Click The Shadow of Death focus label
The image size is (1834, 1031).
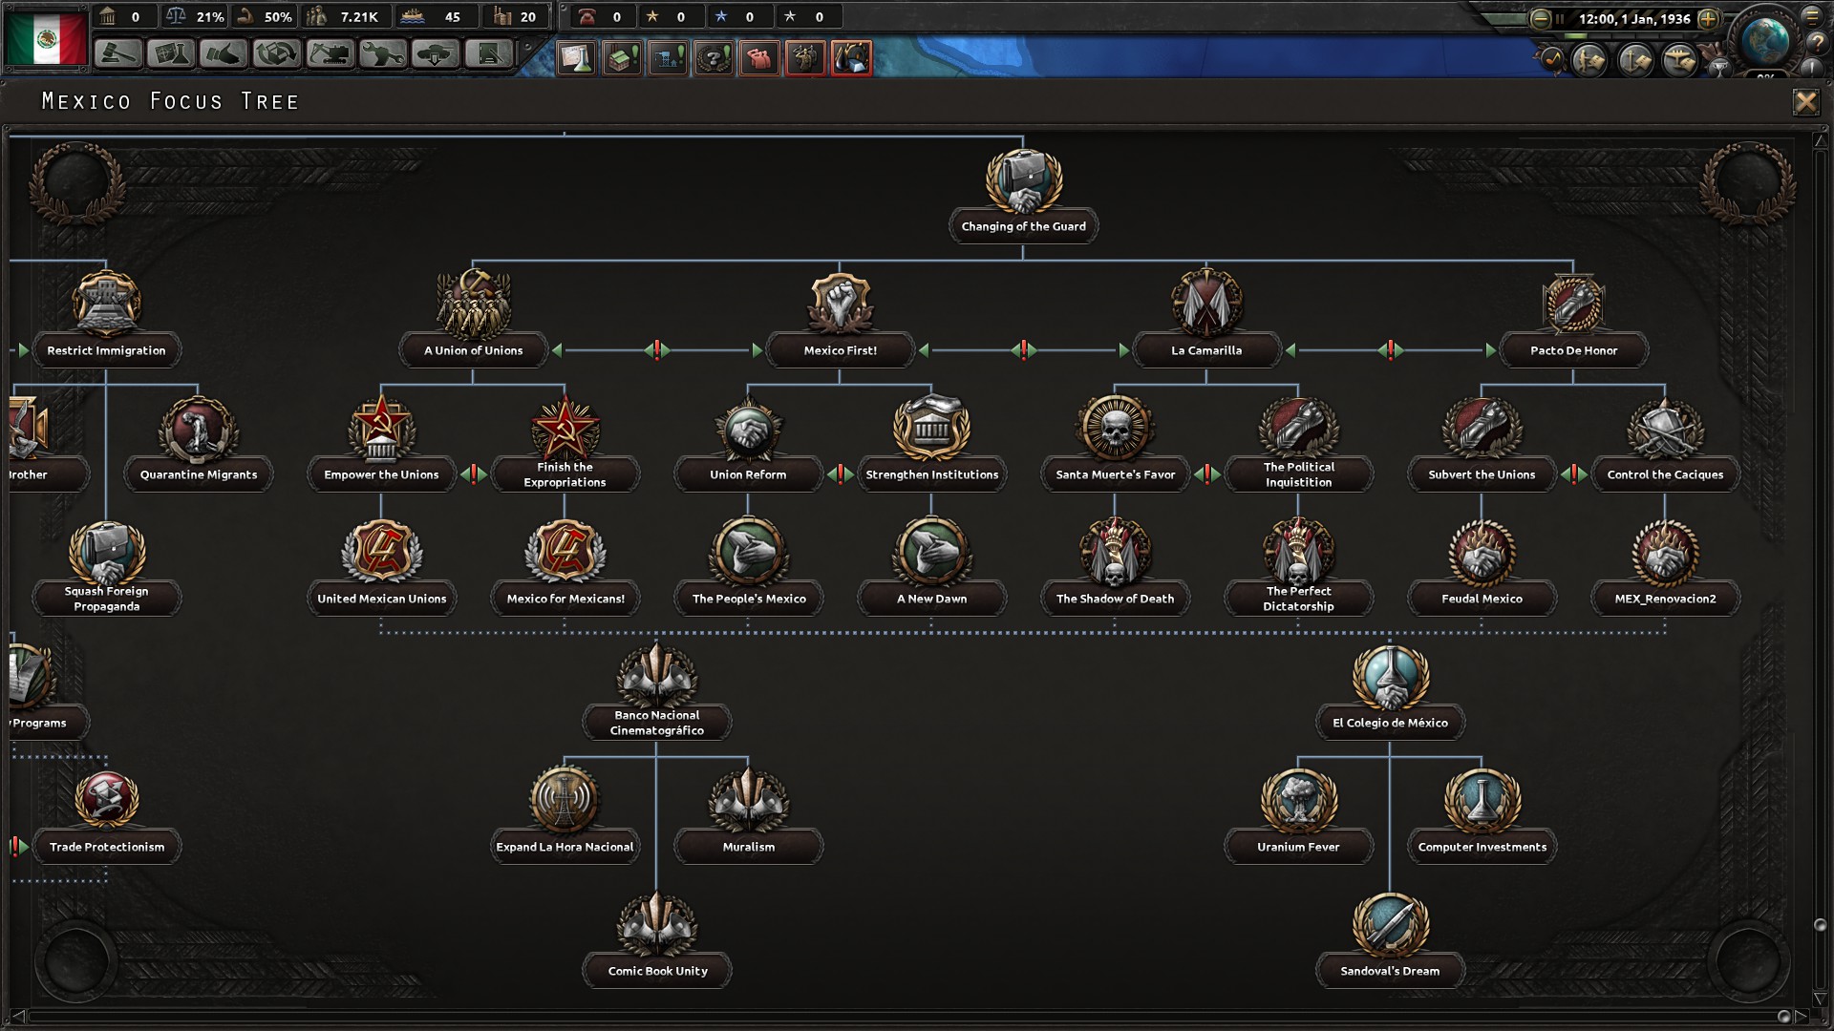pos(1115,599)
